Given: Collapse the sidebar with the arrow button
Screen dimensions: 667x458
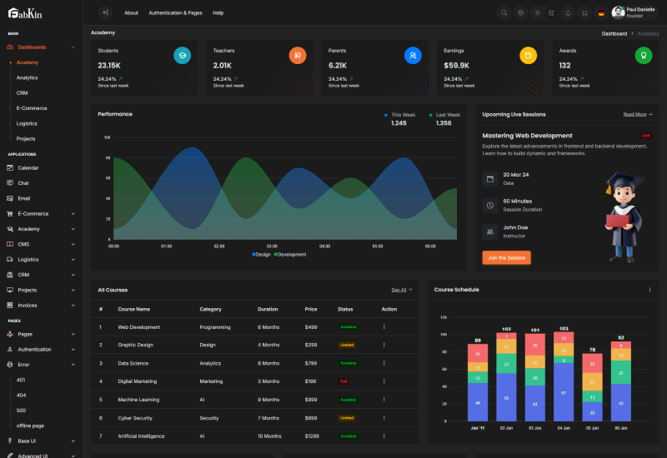Looking at the screenshot, I should point(105,12).
